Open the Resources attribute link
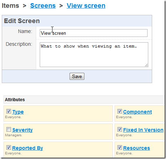 tap(137, 148)
